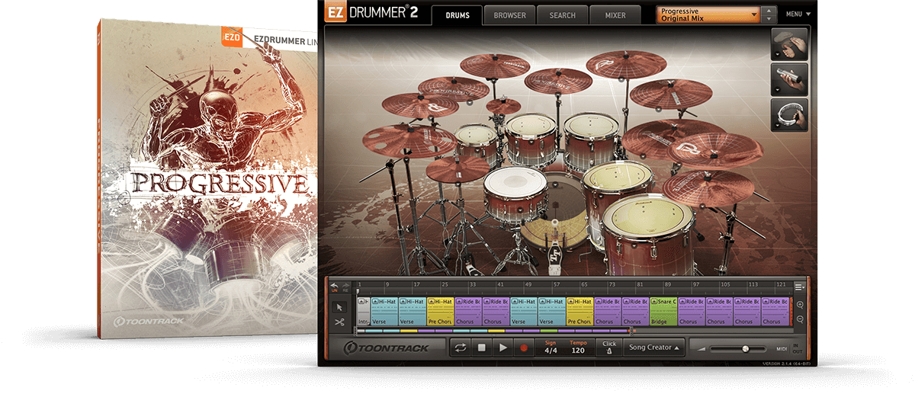
Task: Click the shaker percussion slot
Action: (x=789, y=78)
